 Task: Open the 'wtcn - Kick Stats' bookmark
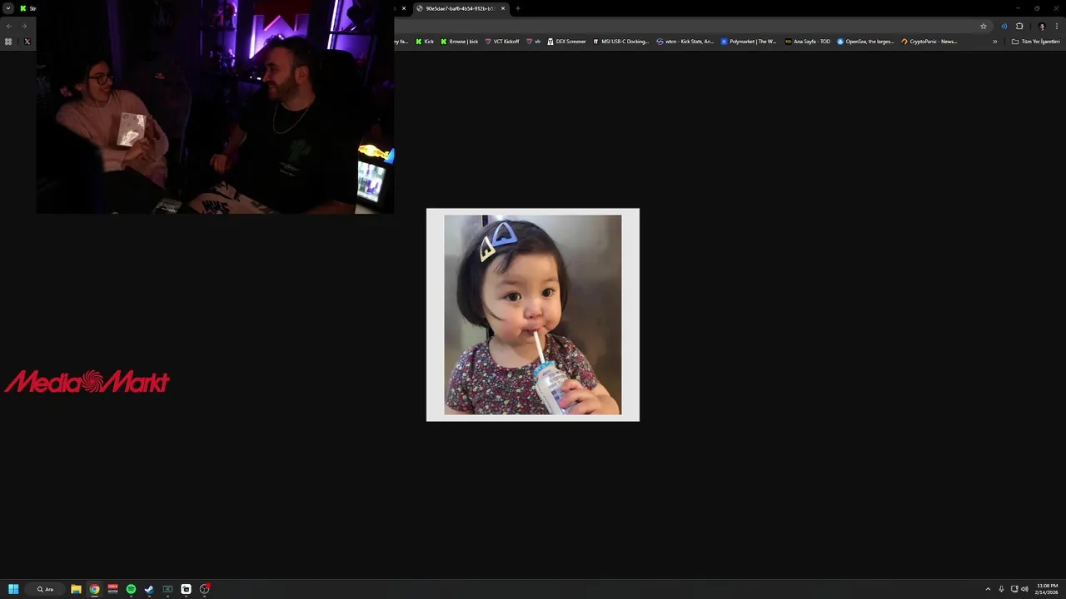click(685, 42)
